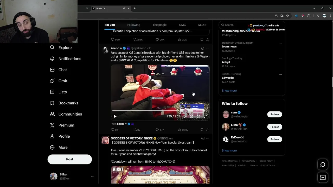Open Chrome three-dot menu
Screen dimensions: 333x187
pos(330,16)
